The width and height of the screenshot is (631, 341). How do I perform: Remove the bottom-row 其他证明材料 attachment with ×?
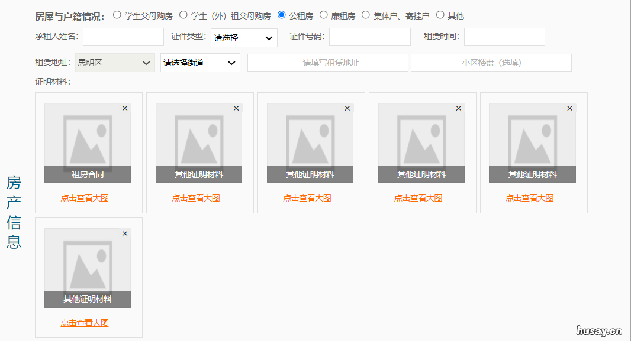pyautogui.click(x=125, y=233)
